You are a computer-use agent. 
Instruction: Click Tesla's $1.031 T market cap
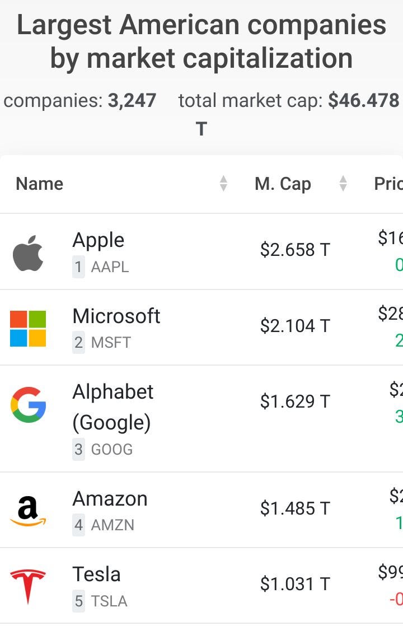pyautogui.click(x=295, y=584)
